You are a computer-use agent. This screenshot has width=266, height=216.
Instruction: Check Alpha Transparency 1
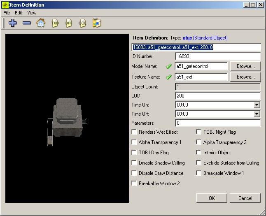[134, 142]
